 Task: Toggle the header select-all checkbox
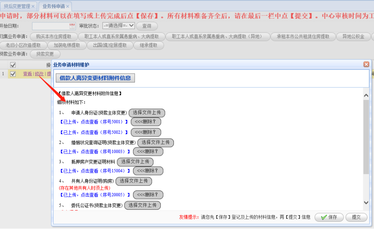[x=13, y=65]
